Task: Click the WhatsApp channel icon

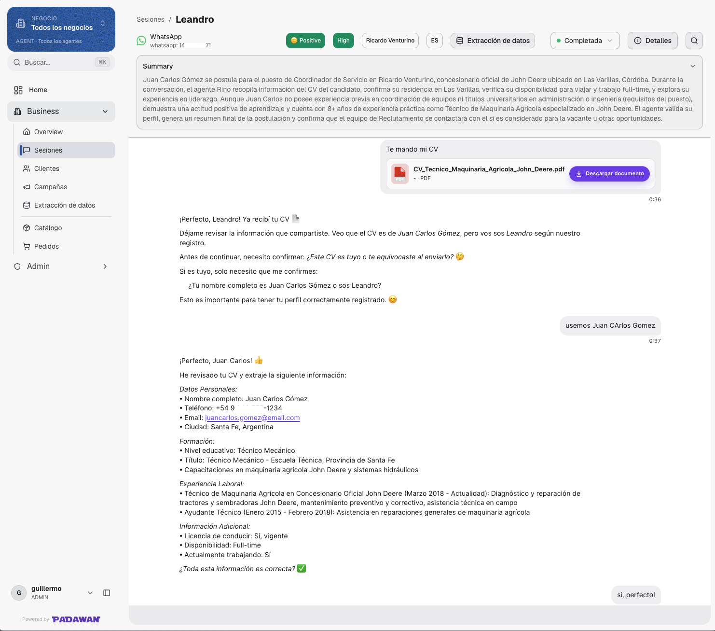Action: pos(141,41)
